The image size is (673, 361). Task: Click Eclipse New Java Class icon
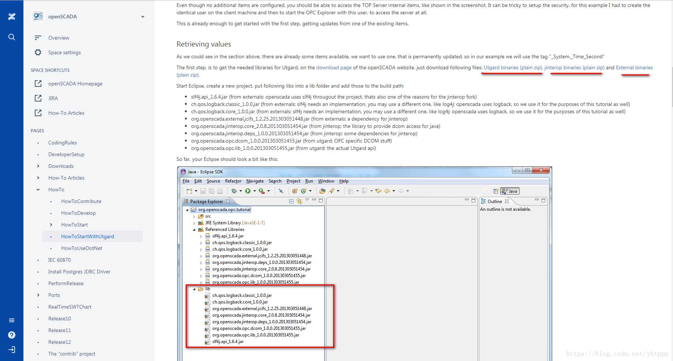tap(304, 191)
